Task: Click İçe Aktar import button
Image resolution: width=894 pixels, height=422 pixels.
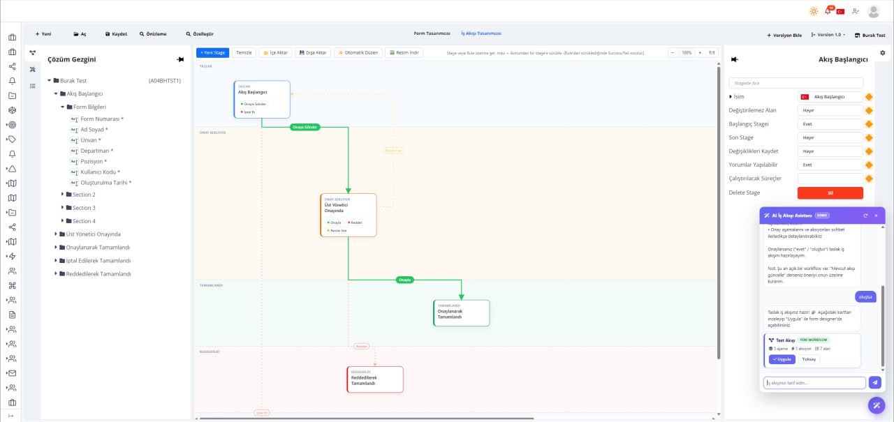Action: coord(276,53)
